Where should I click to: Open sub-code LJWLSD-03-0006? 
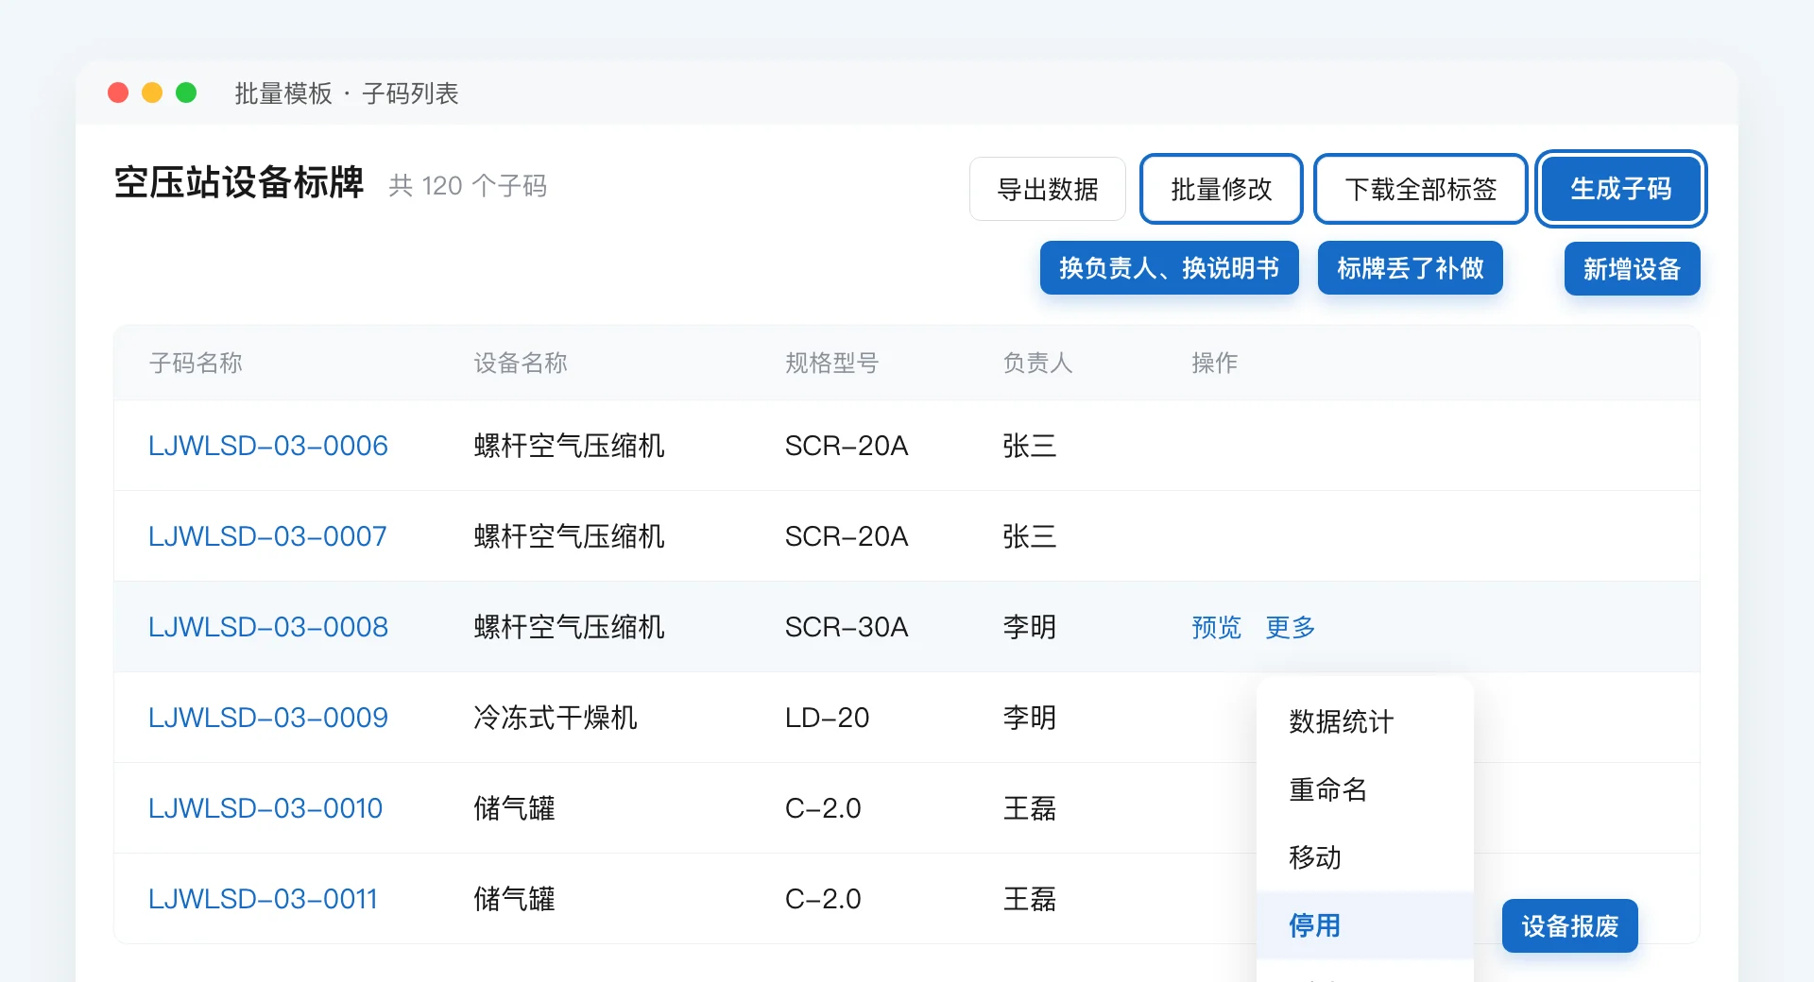point(268,446)
